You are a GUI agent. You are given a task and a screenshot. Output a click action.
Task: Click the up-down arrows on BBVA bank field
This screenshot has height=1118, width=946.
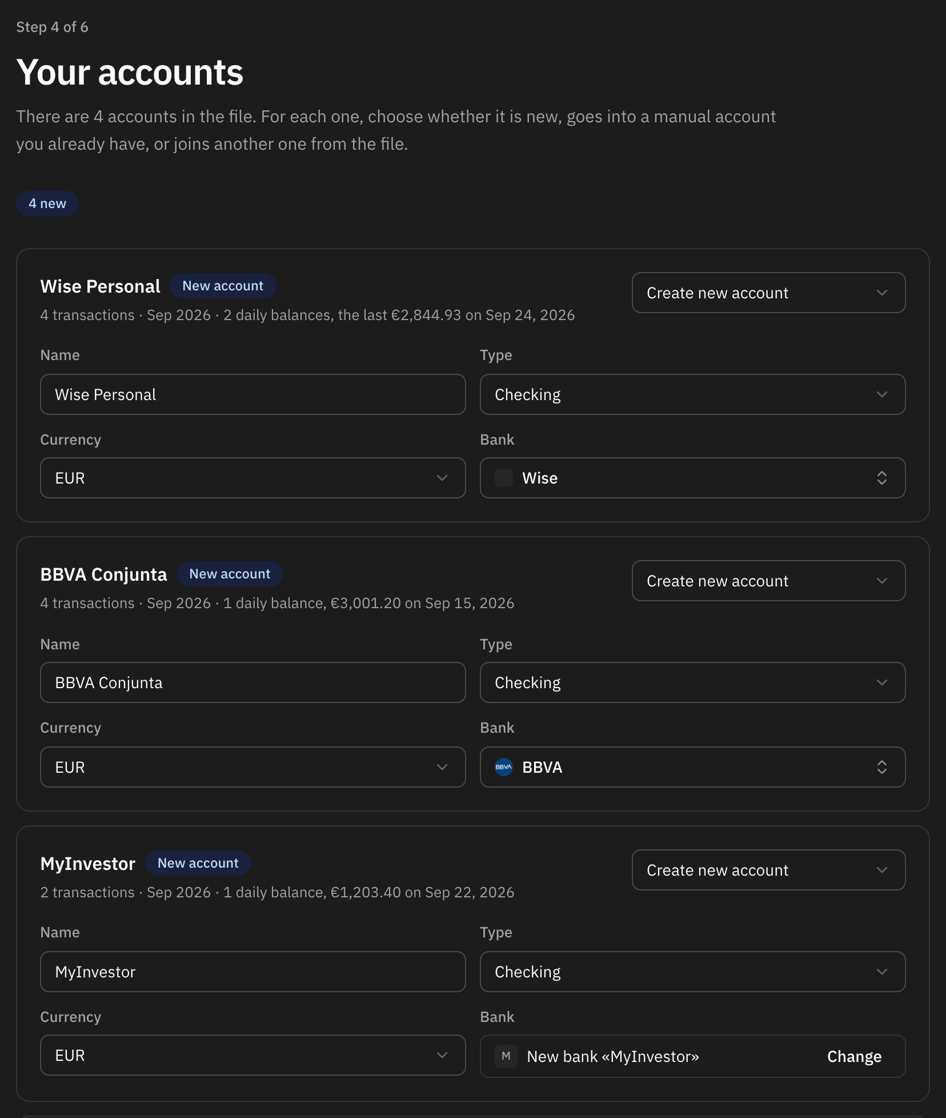click(x=882, y=767)
